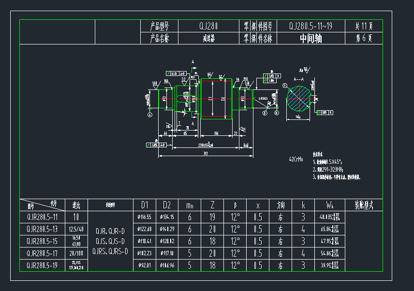Screen dimensions: 414x291
Task: Select the β column header
Action: (x=235, y=205)
